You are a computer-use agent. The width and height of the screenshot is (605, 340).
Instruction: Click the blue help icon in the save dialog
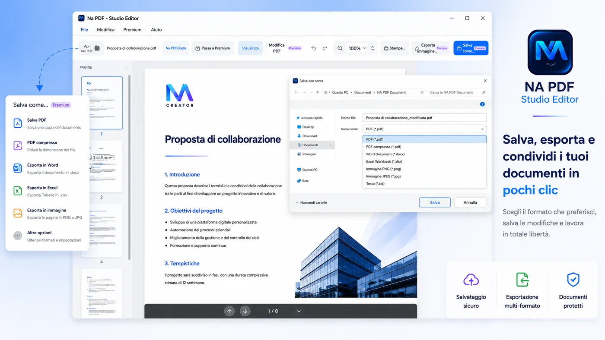tap(482, 104)
